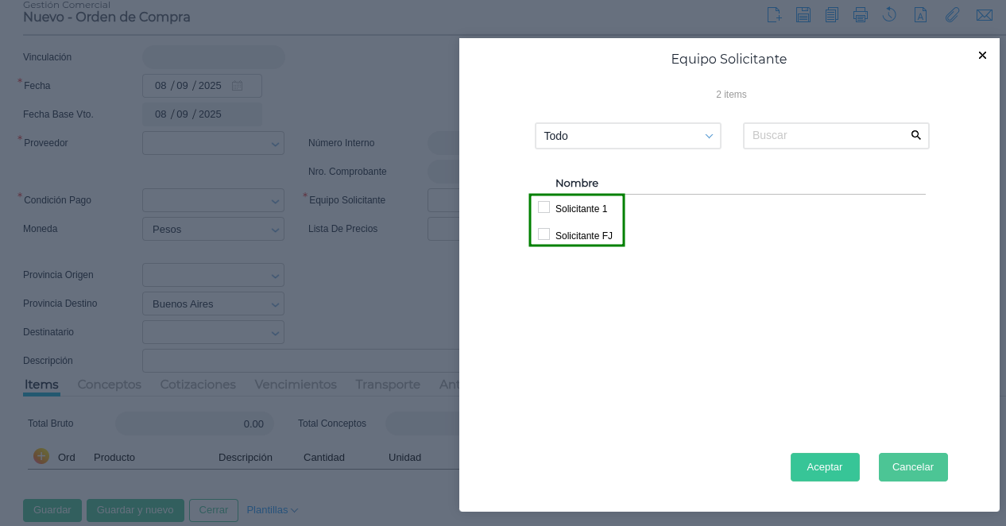This screenshot has width=1006, height=526.
Task: Click the paperclip attachment icon
Action: tap(952, 14)
